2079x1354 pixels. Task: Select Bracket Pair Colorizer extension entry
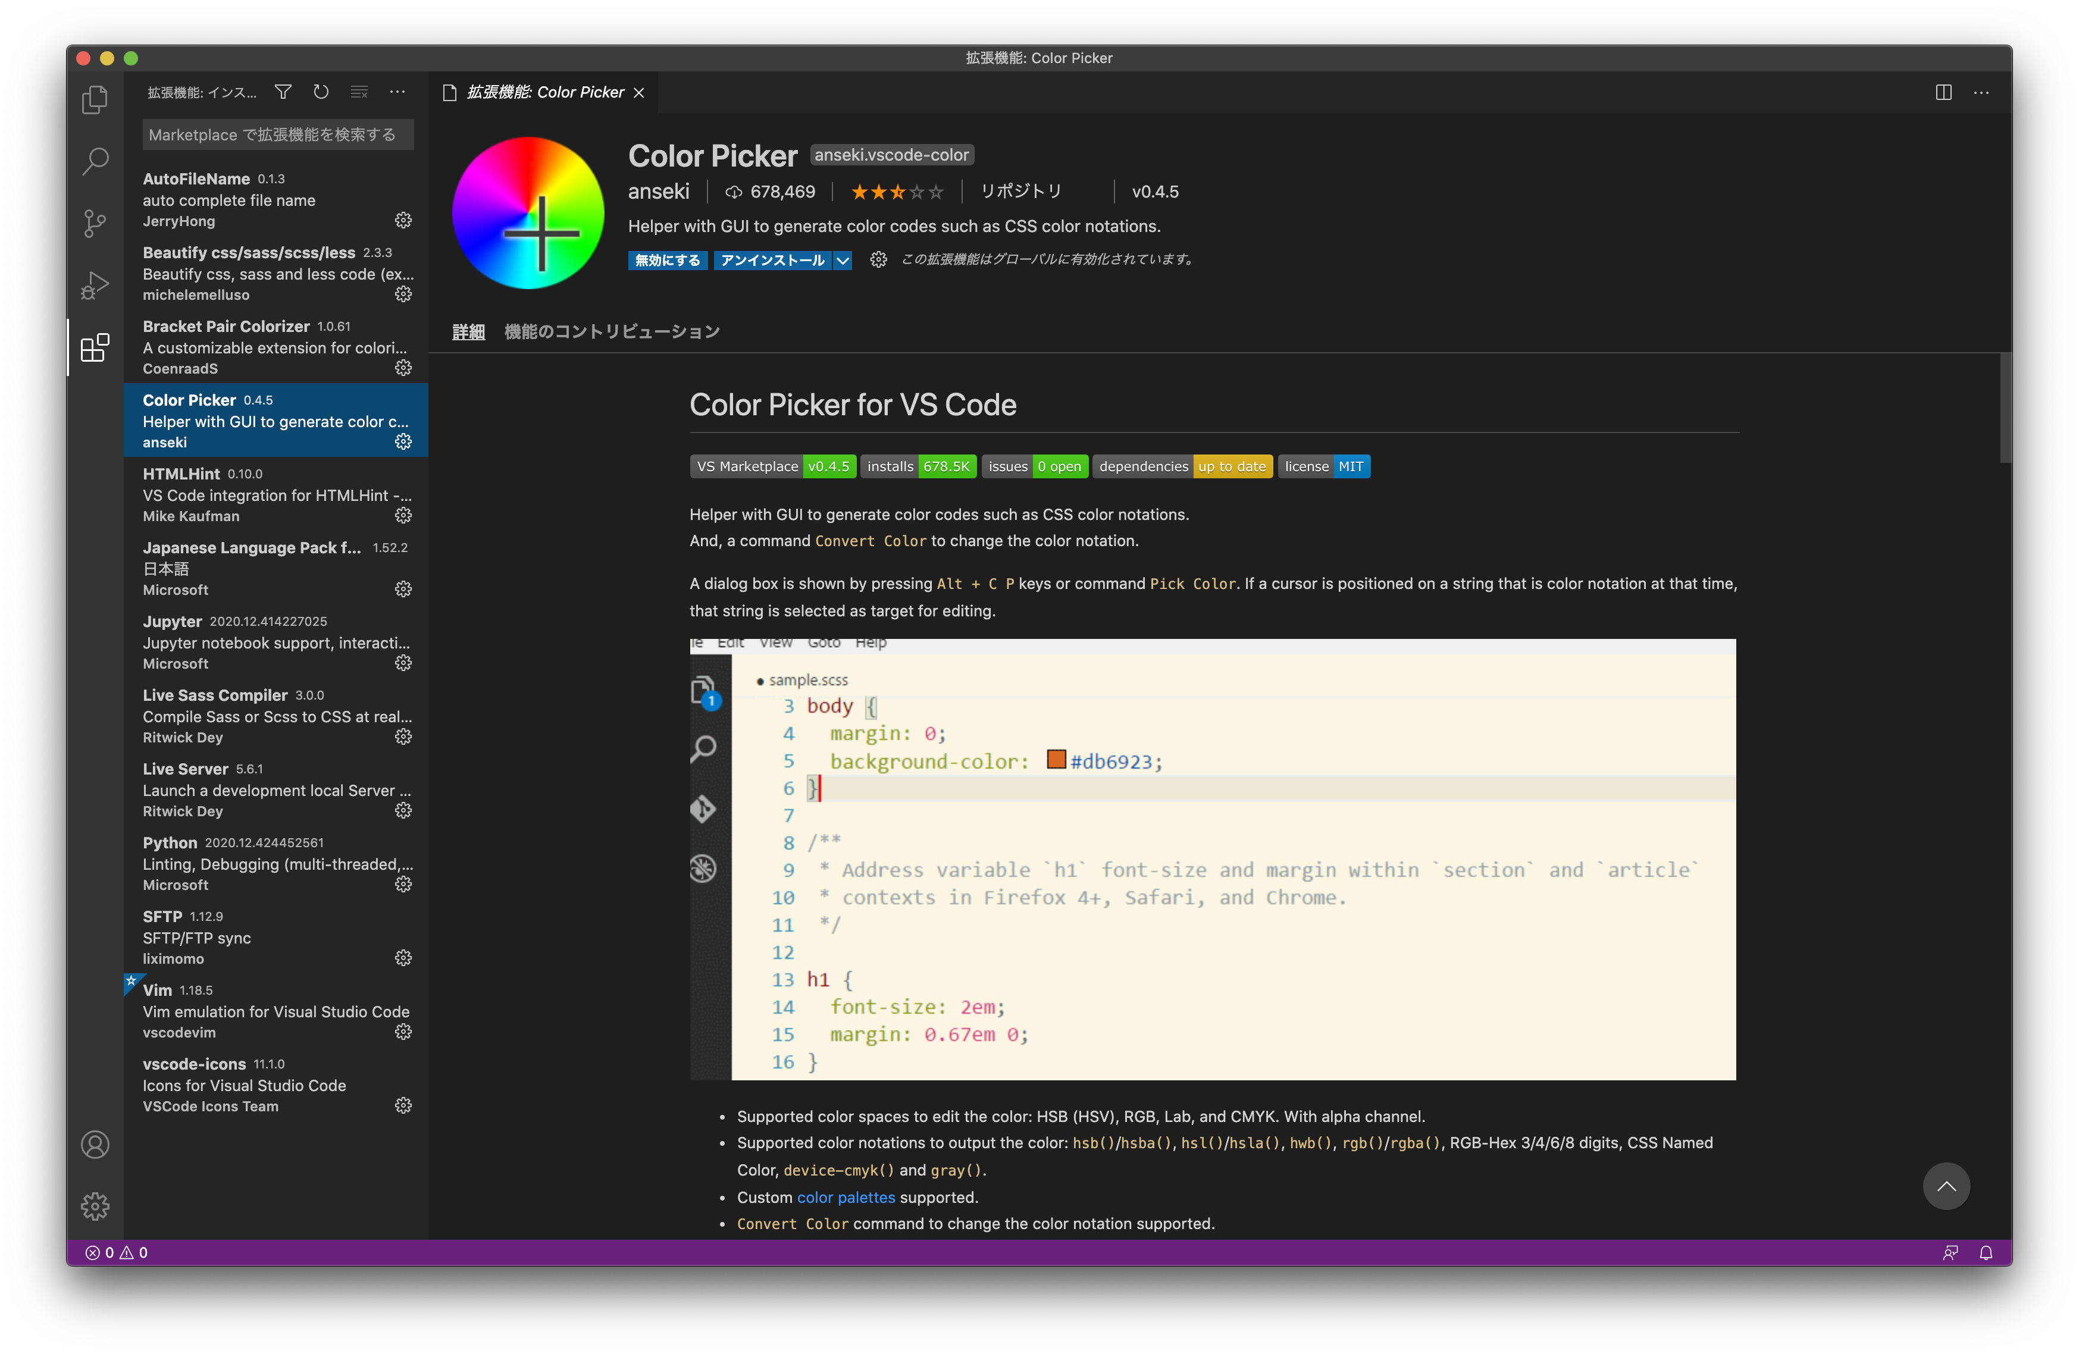[x=276, y=347]
